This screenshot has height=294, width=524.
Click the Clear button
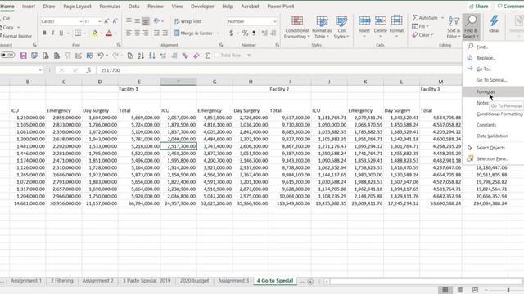coord(422,35)
